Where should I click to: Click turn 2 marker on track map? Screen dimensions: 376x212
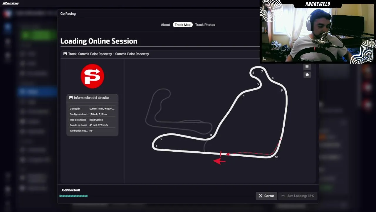(x=161, y=139)
